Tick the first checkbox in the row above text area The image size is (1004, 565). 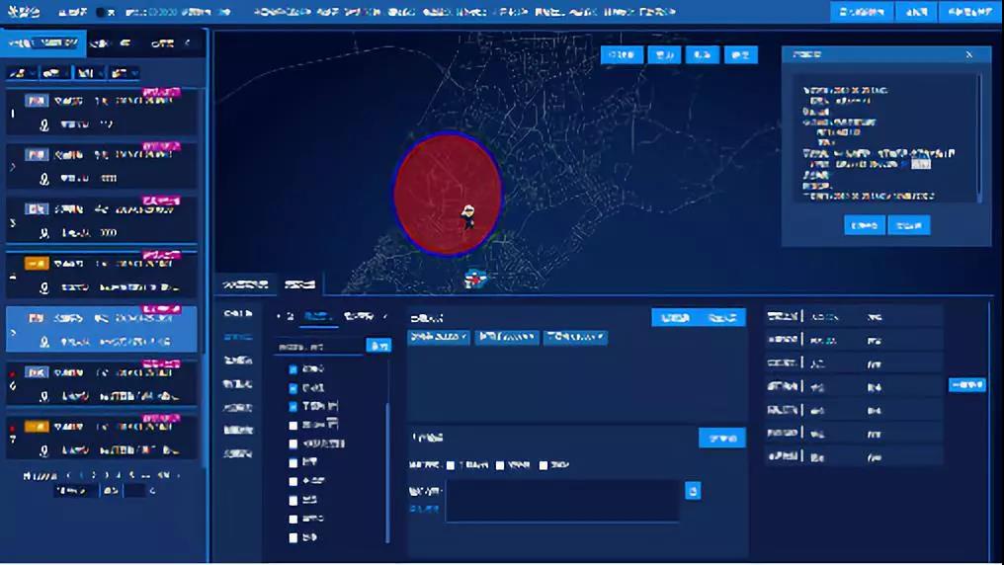point(451,465)
